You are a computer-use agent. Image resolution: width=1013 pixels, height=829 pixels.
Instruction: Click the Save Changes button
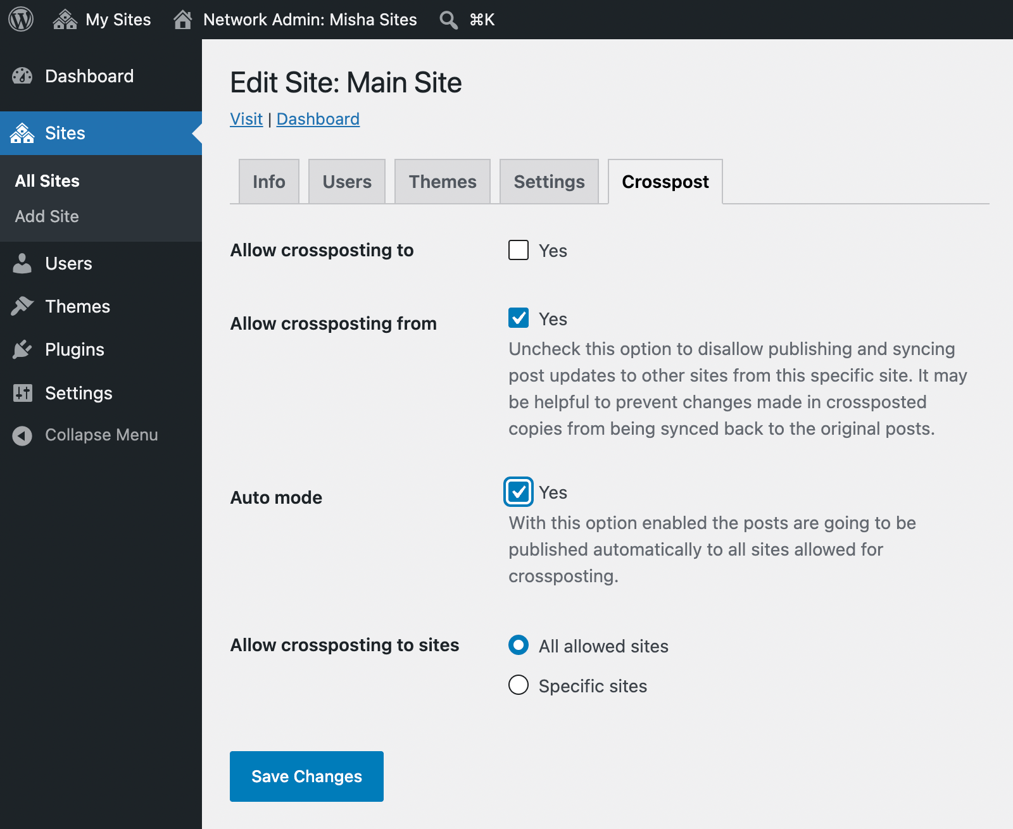click(306, 776)
